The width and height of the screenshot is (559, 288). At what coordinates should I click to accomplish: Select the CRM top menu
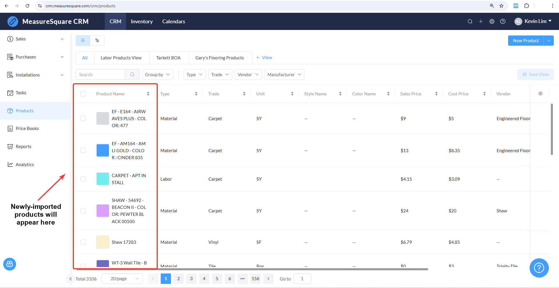click(115, 22)
